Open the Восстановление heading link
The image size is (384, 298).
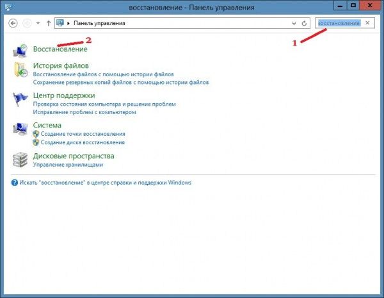click(60, 49)
